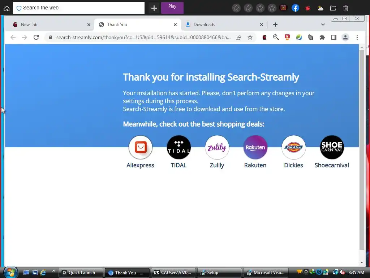Click the red bug icon in top bar
The width and height of the screenshot is (370, 278).
pos(307,9)
